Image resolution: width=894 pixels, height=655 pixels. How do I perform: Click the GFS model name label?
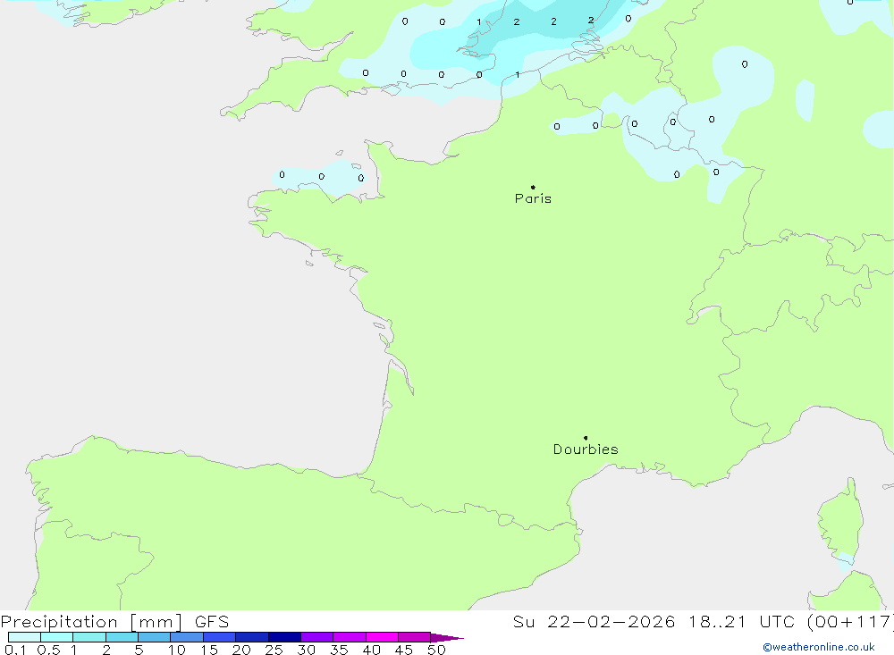tap(212, 622)
